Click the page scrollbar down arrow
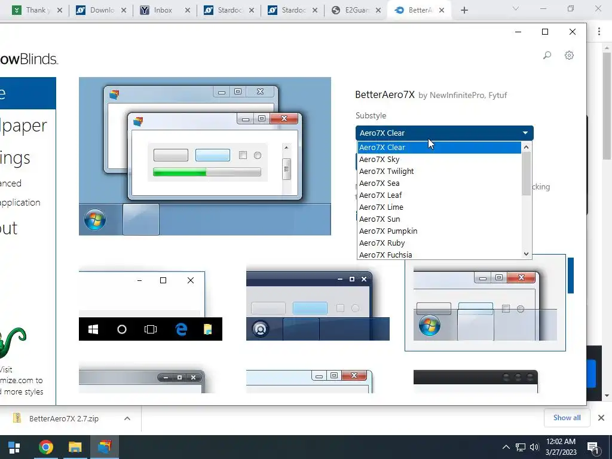Image resolution: width=612 pixels, height=459 pixels. click(x=607, y=396)
